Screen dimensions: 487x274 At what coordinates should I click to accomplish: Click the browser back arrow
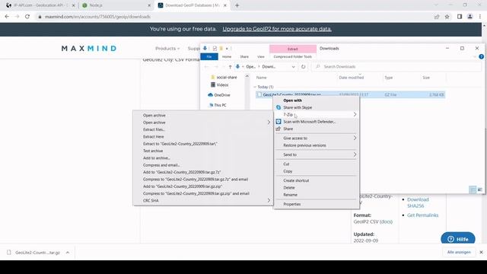7,17
